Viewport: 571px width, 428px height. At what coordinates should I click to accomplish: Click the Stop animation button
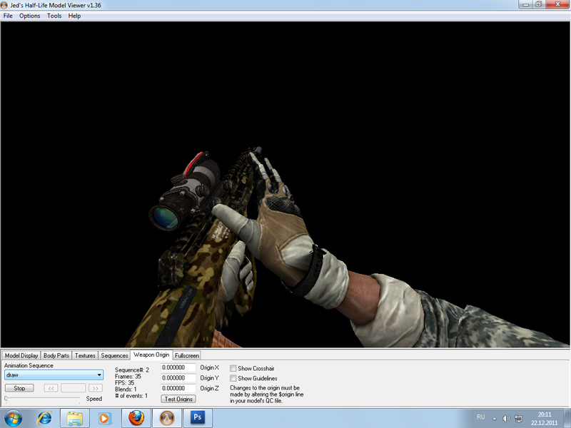19,388
